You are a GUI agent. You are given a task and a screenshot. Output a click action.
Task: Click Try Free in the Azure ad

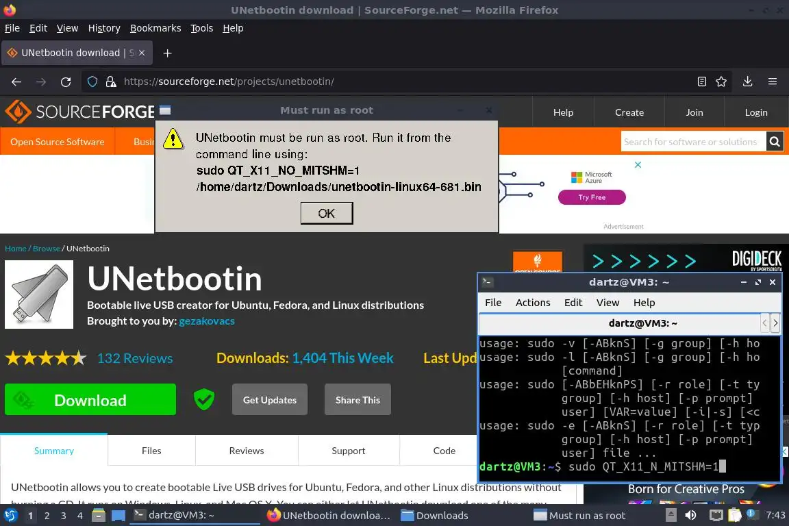click(x=592, y=197)
